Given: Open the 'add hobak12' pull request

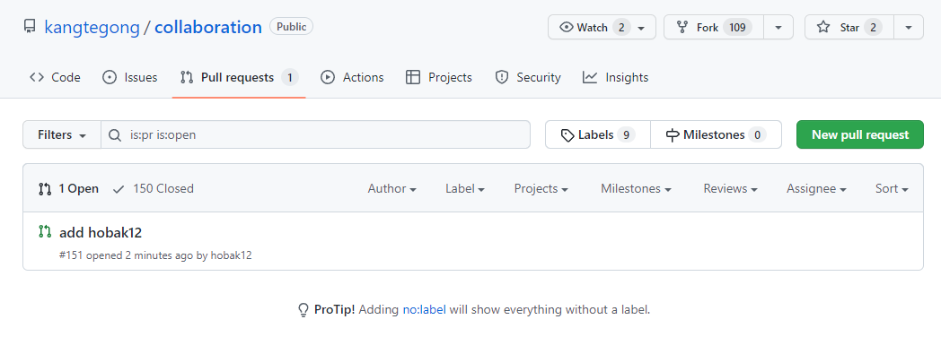Looking at the screenshot, I should (x=101, y=232).
